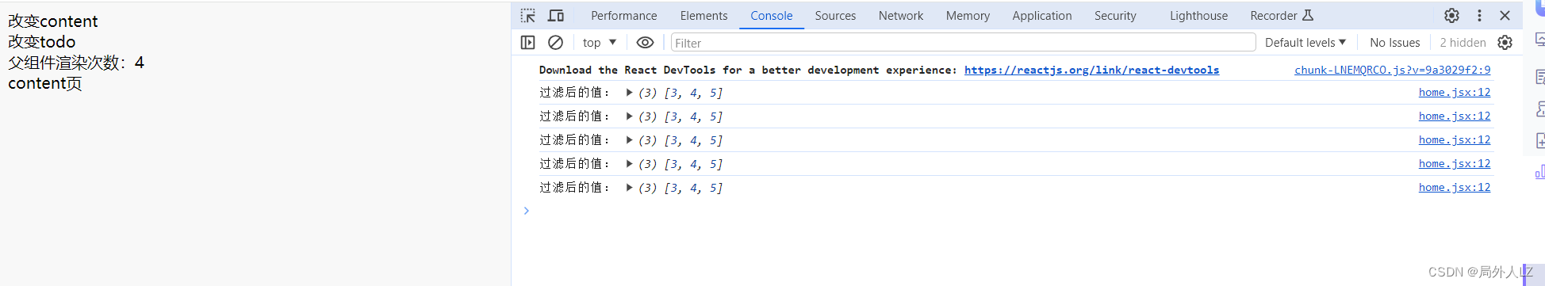Open the Recorder tab
The height and width of the screenshot is (286, 1545).
[1282, 16]
